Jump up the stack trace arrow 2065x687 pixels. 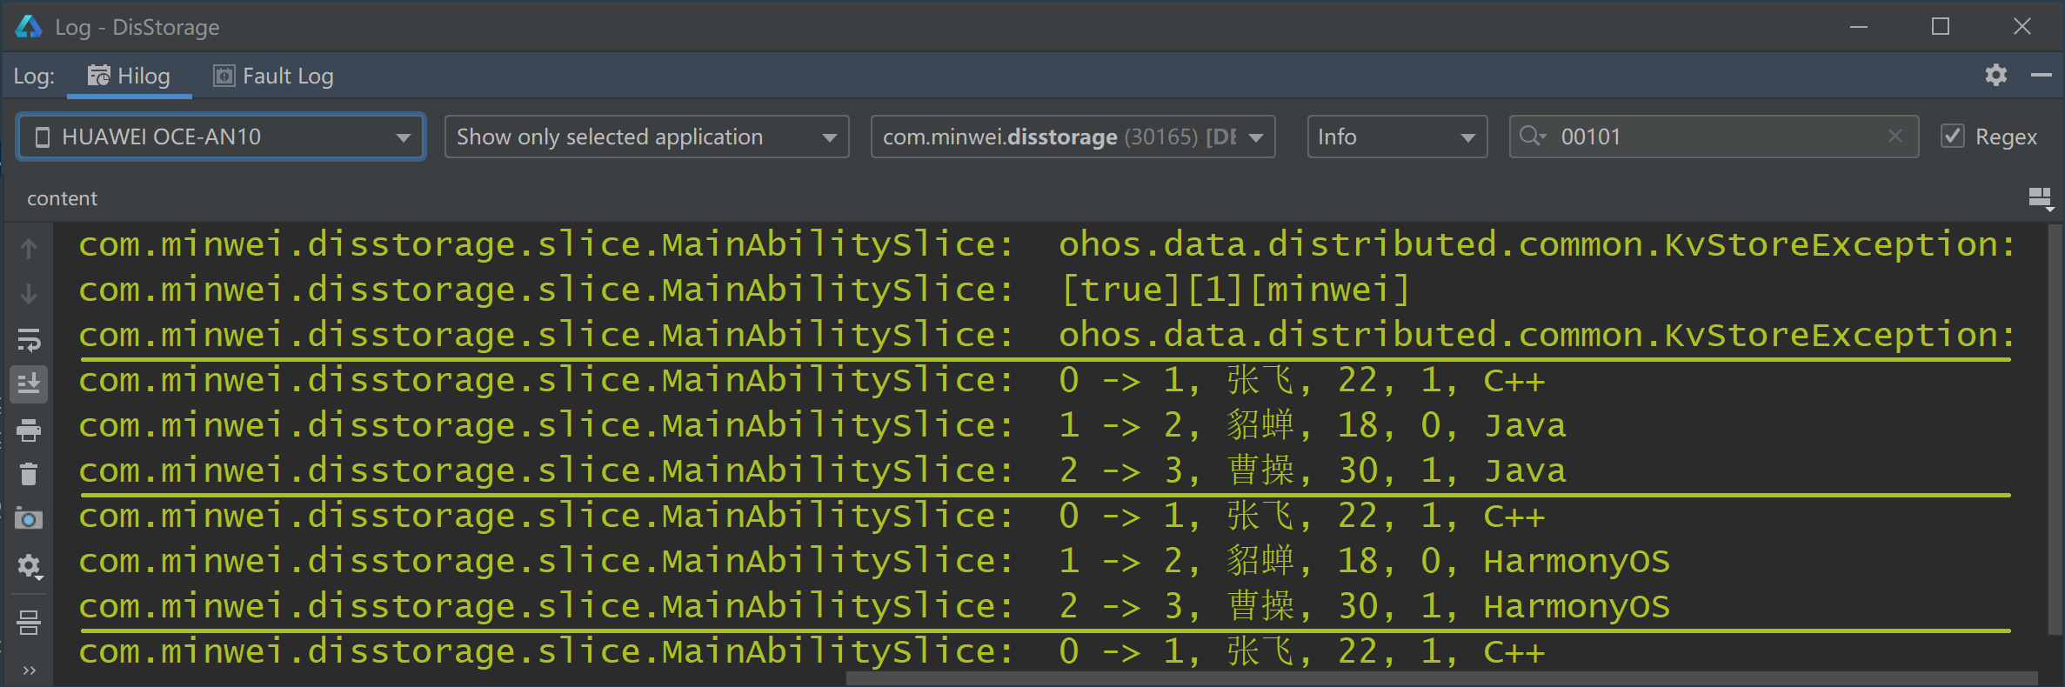[x=29, y=249]
